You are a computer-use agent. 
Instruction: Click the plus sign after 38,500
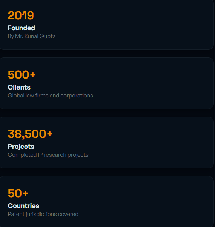(x=49, y=134)
